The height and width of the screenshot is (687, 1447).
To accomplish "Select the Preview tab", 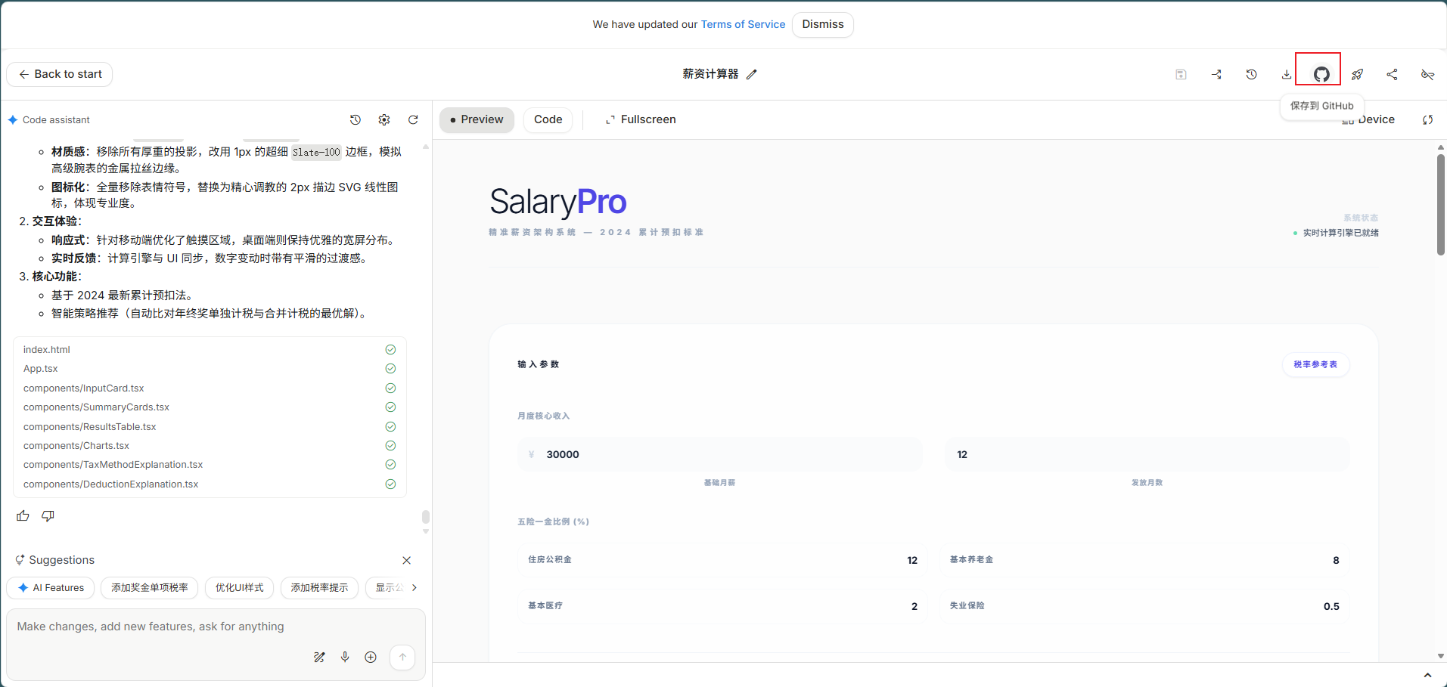I will (477, 119).
